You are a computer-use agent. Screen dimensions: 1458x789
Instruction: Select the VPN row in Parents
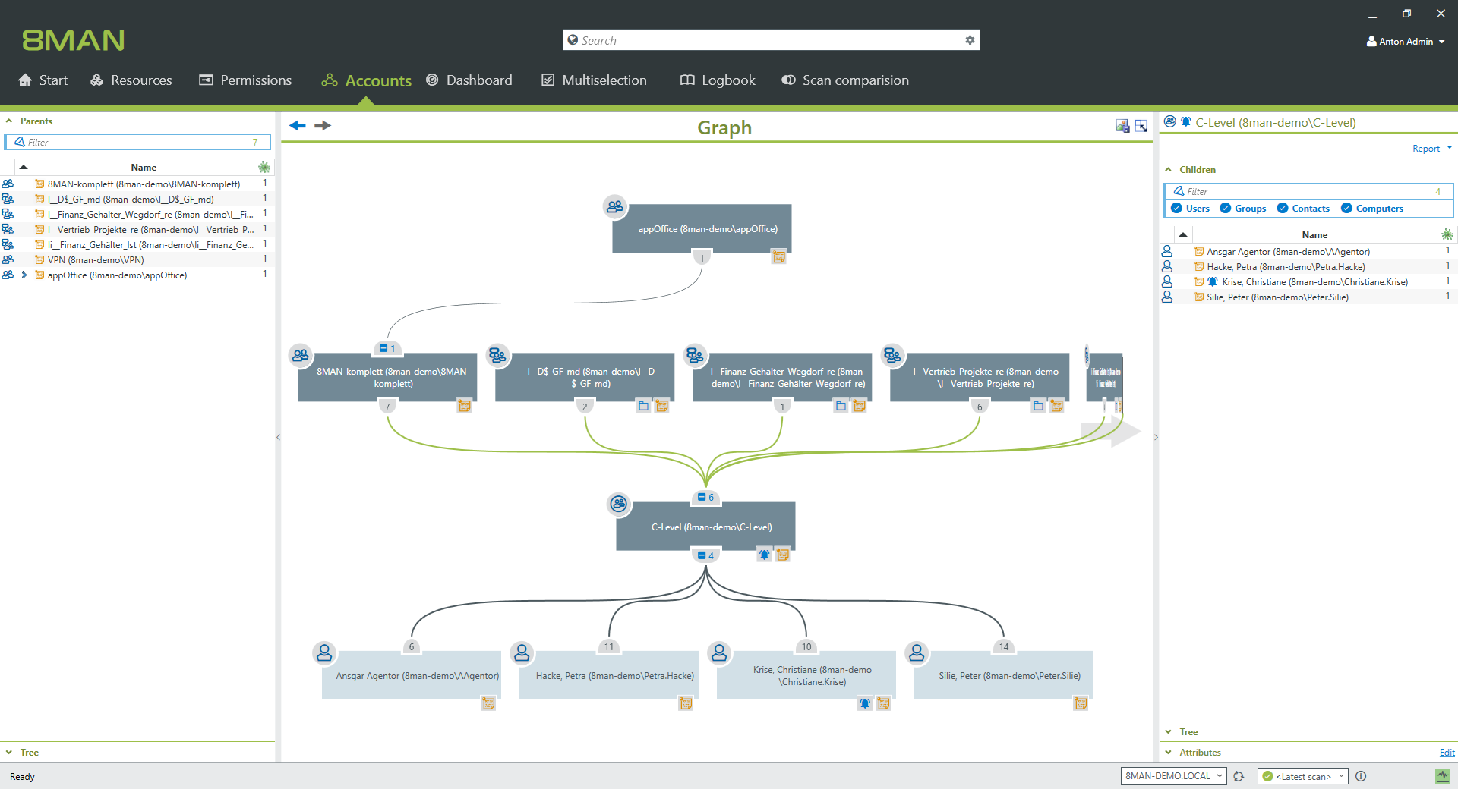coord(137,259)
